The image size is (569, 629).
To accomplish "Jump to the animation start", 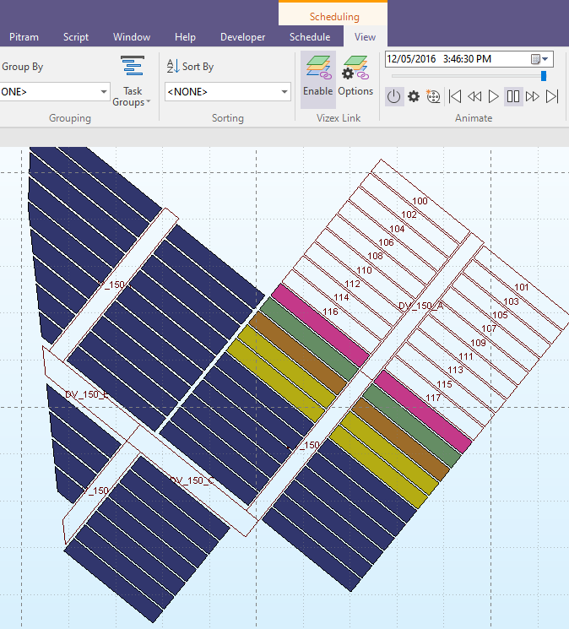I will tap(455, 97).
